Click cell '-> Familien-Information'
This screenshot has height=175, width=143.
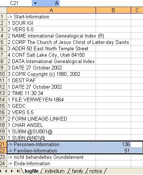pos(51,151)
